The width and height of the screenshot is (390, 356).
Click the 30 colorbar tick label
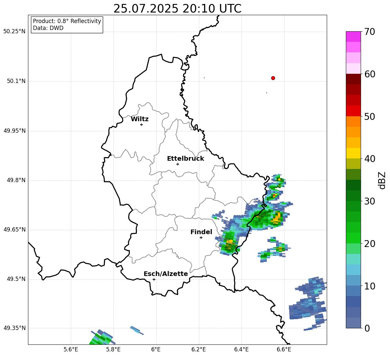(370, 201)
